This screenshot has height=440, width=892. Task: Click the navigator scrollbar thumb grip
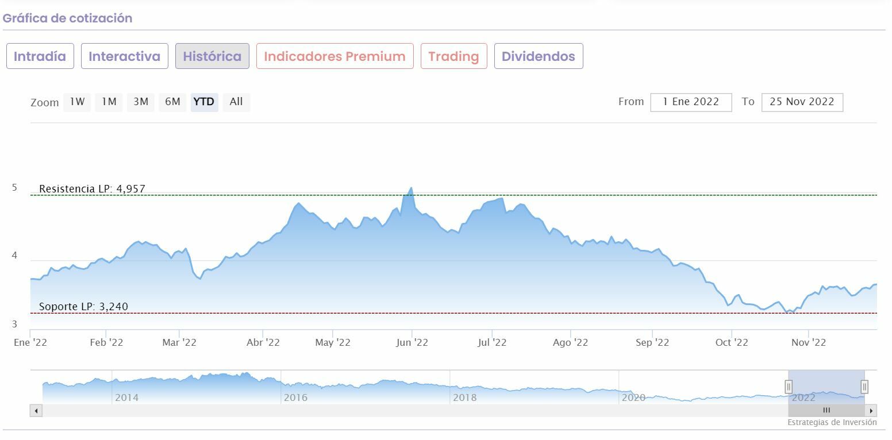(826, 411)
